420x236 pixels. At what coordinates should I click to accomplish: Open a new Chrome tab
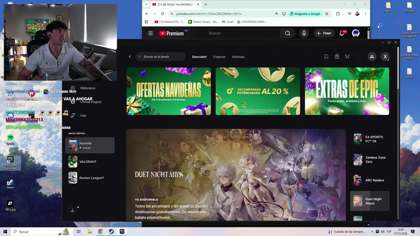point(206,4)
